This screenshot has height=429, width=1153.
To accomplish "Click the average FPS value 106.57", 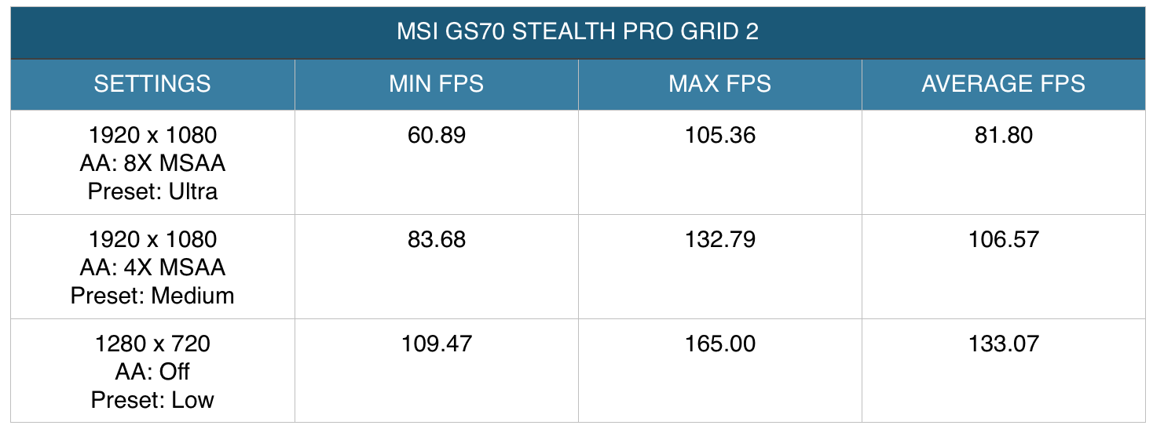I will click(1004, 239).
